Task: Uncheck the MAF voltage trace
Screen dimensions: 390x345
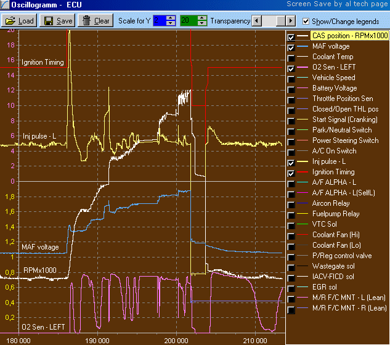Action: pyautogui.click(x=291, y=47)
